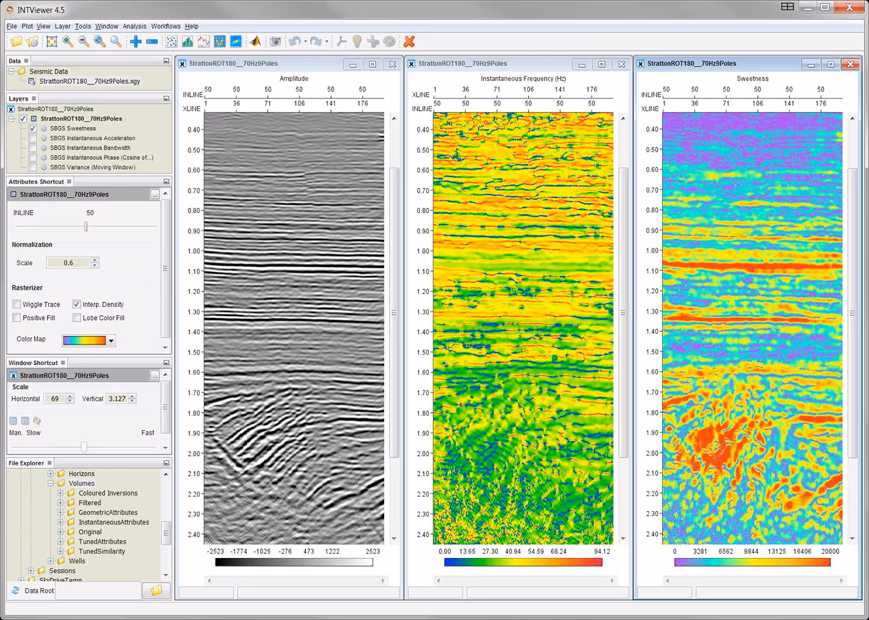Click the MATLAB logo toolbar icon
Viewport: 869px width, 620px height.
click(255, 41)
